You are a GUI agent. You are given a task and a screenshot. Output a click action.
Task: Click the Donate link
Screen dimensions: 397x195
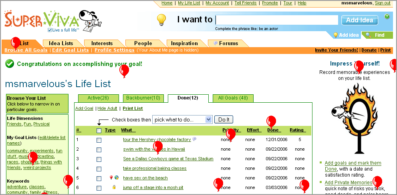pos(369,50)
